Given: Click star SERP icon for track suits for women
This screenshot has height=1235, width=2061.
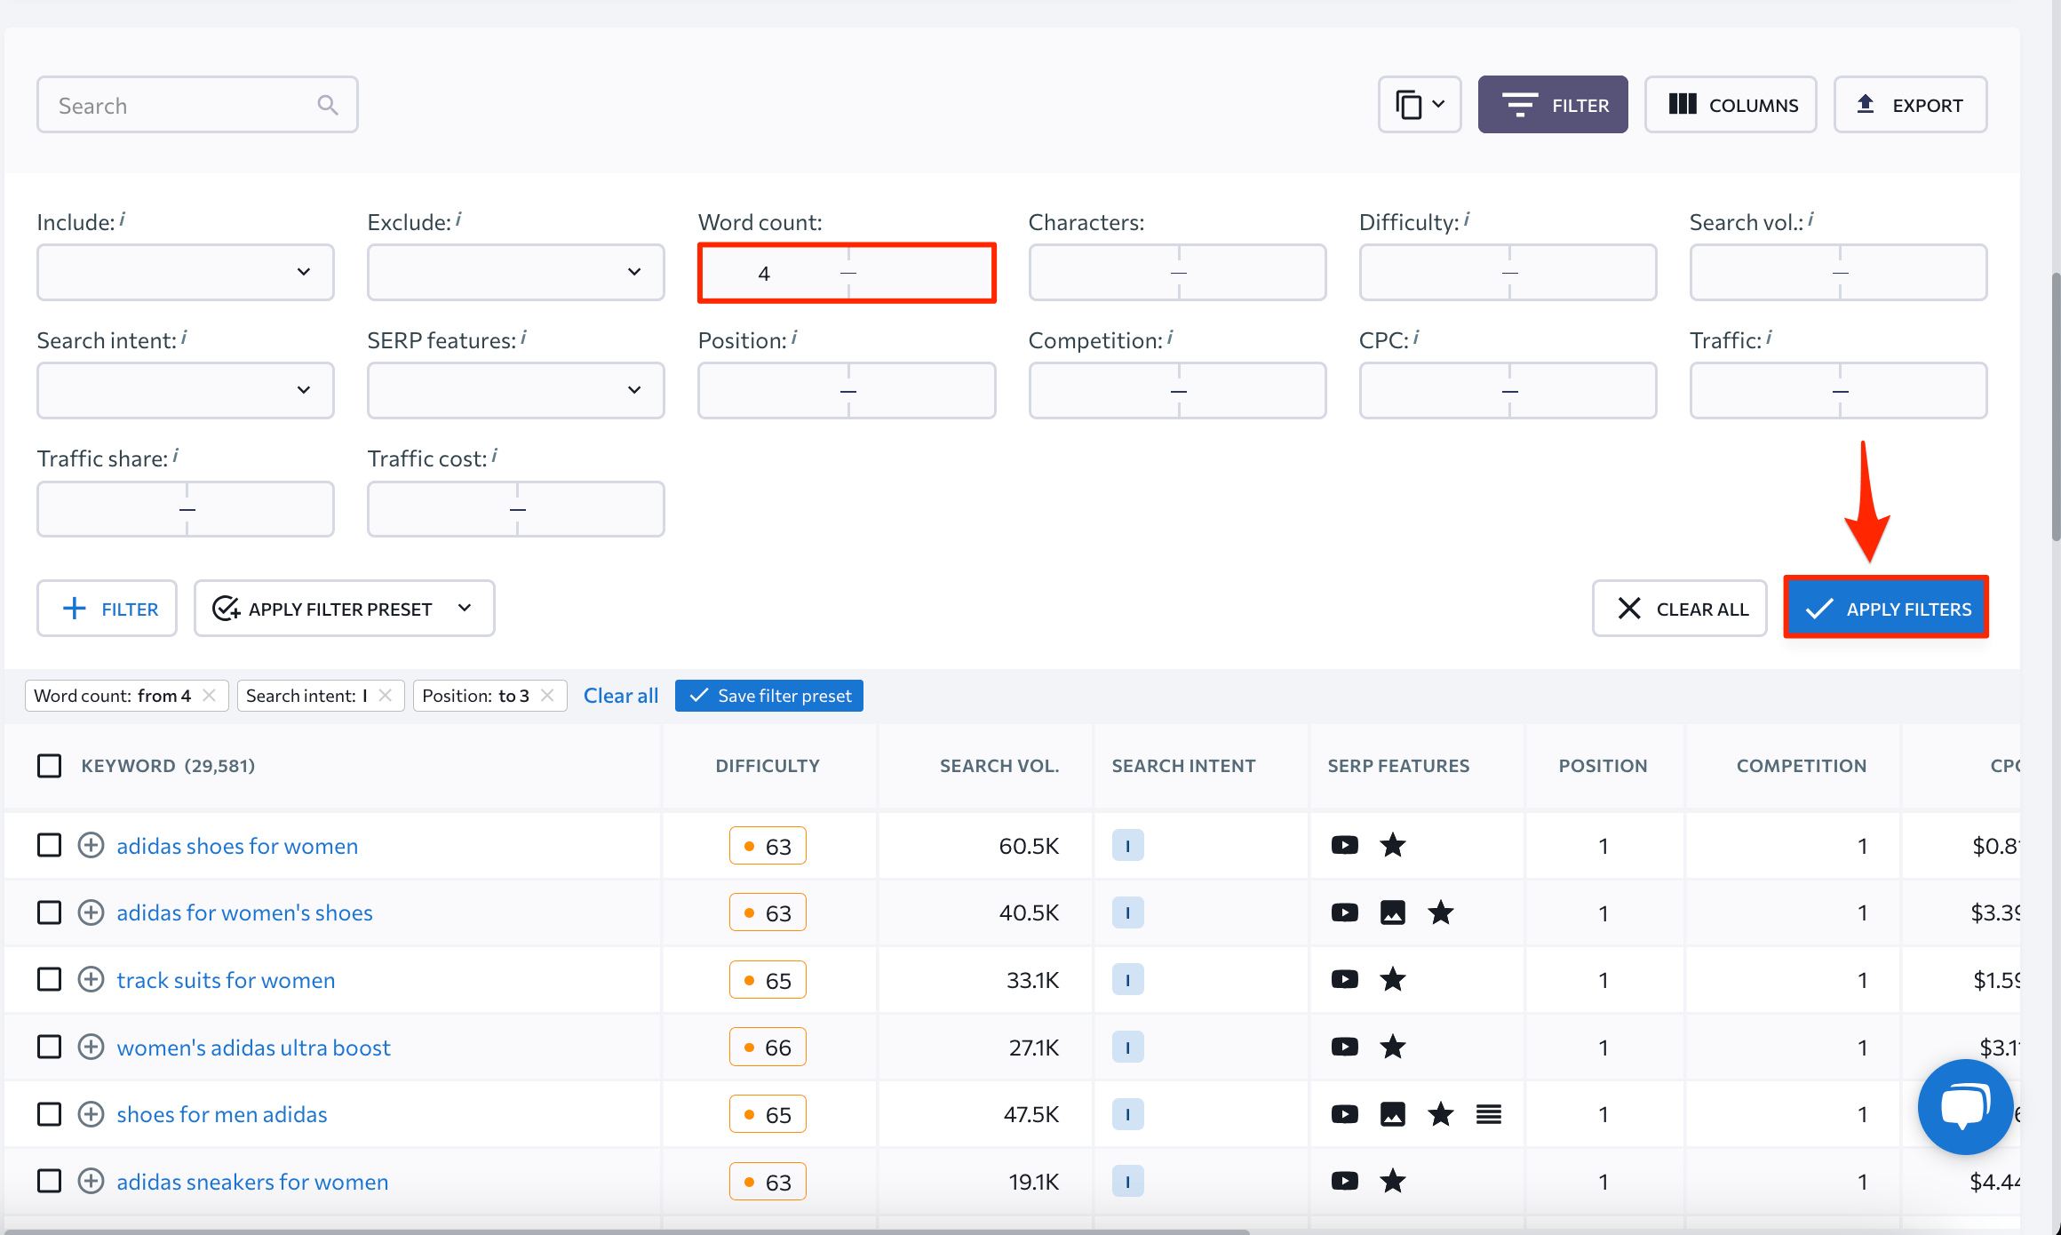Looking at the screenshot, I should (x=1393, y=979).
